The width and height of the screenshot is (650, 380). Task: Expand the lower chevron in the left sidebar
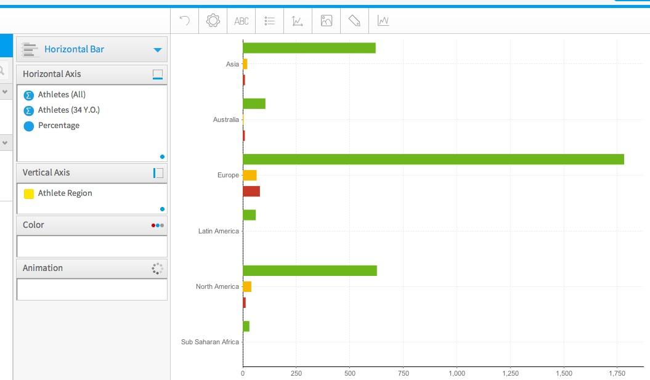(x=5, y=143)
